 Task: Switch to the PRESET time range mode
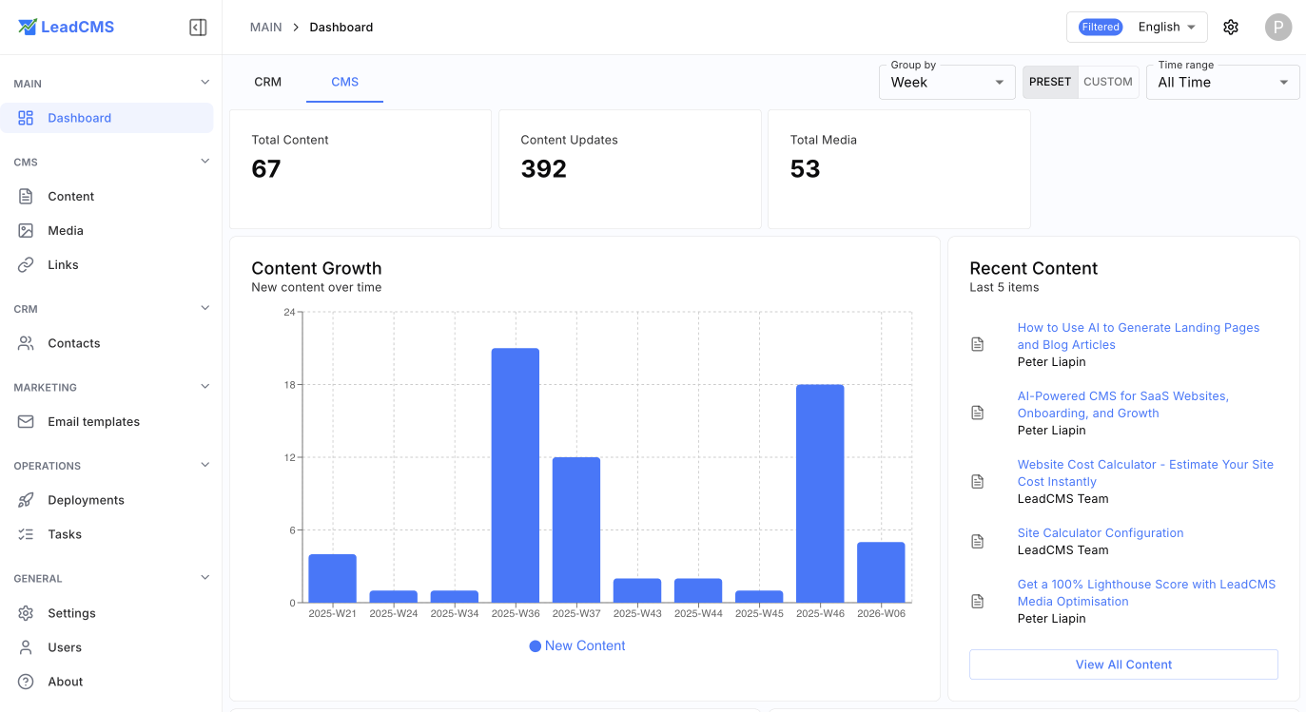point(1050,82)
